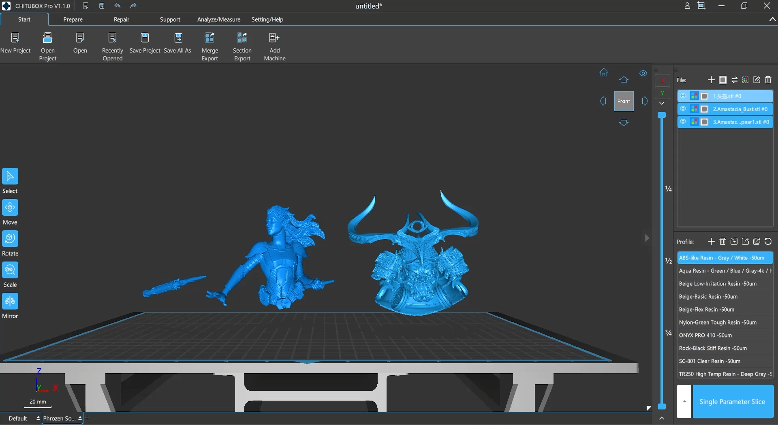The width and height of the screenshot is (778, 425).
Task: Add a new profile with plus icon
Action: coord(711,242)
